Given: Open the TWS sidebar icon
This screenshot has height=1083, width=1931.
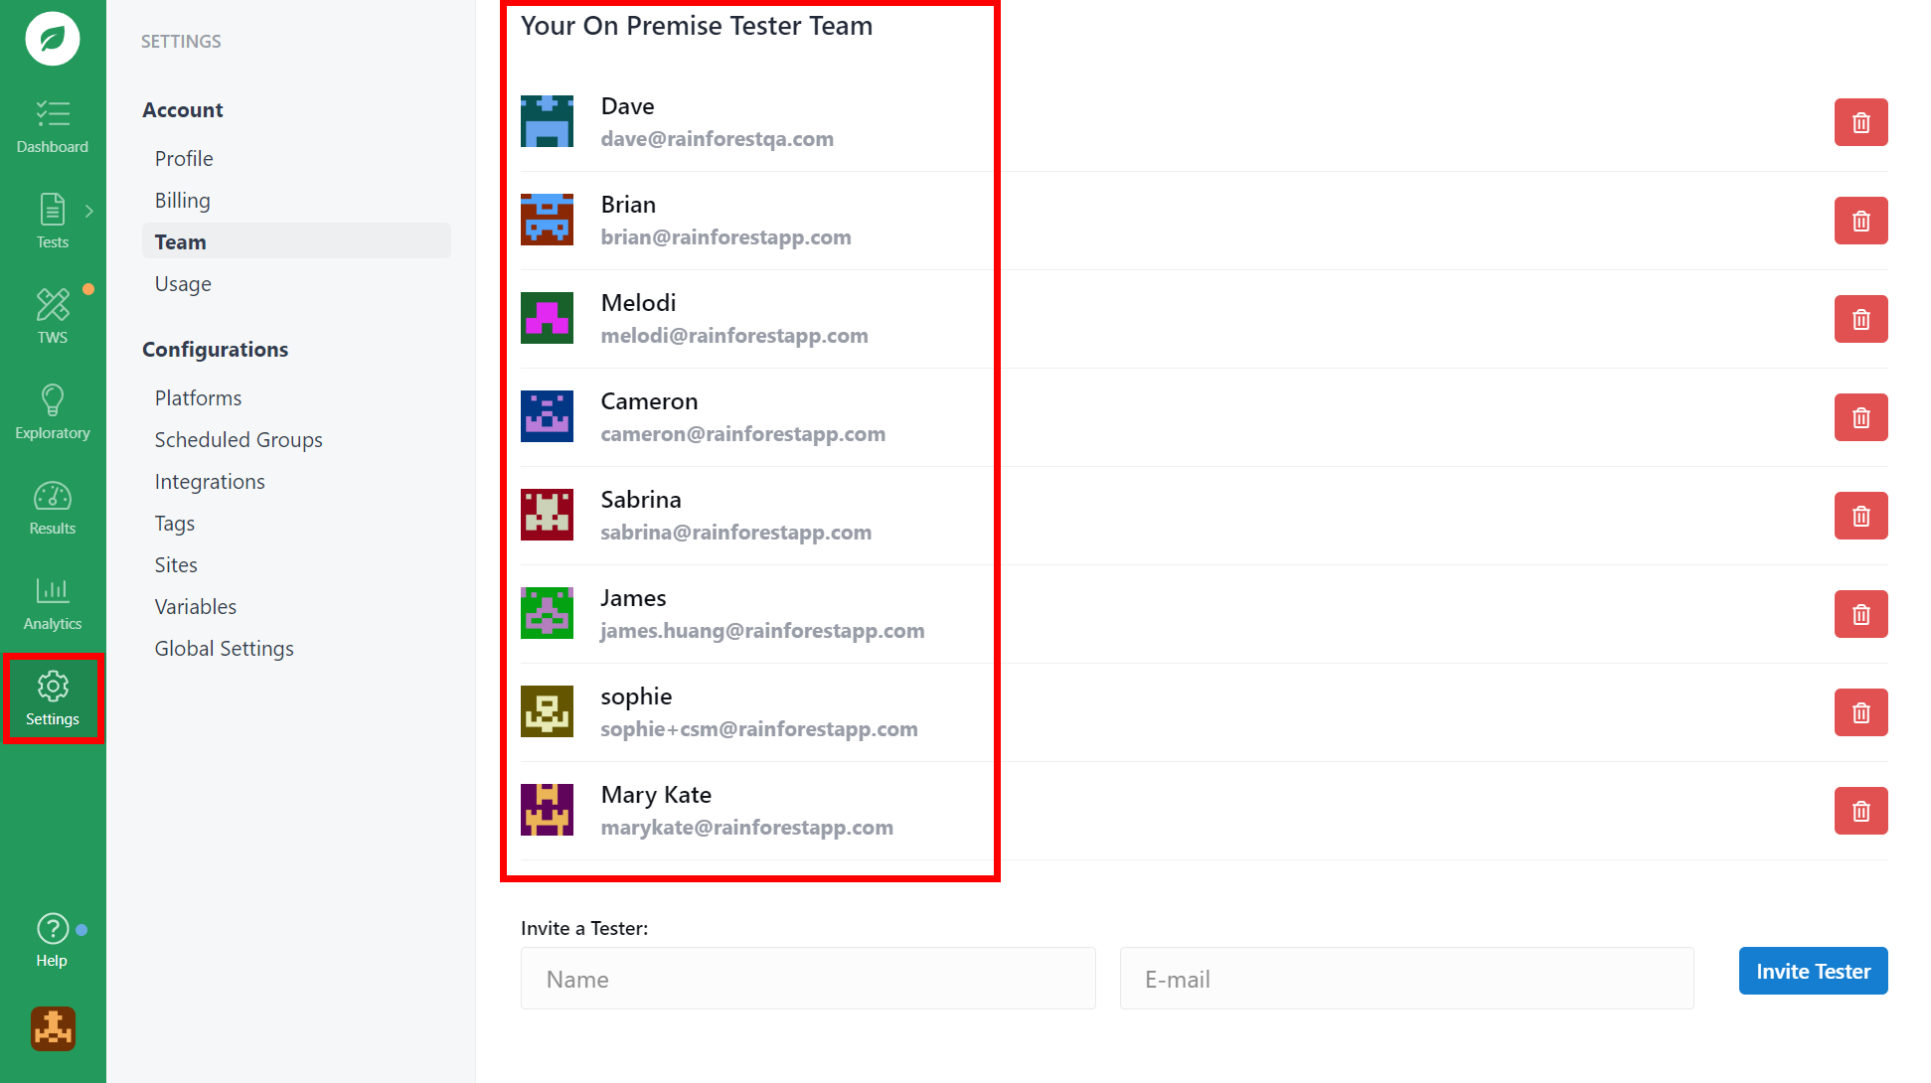Looking at the screenshot, I should pos(53,315).
